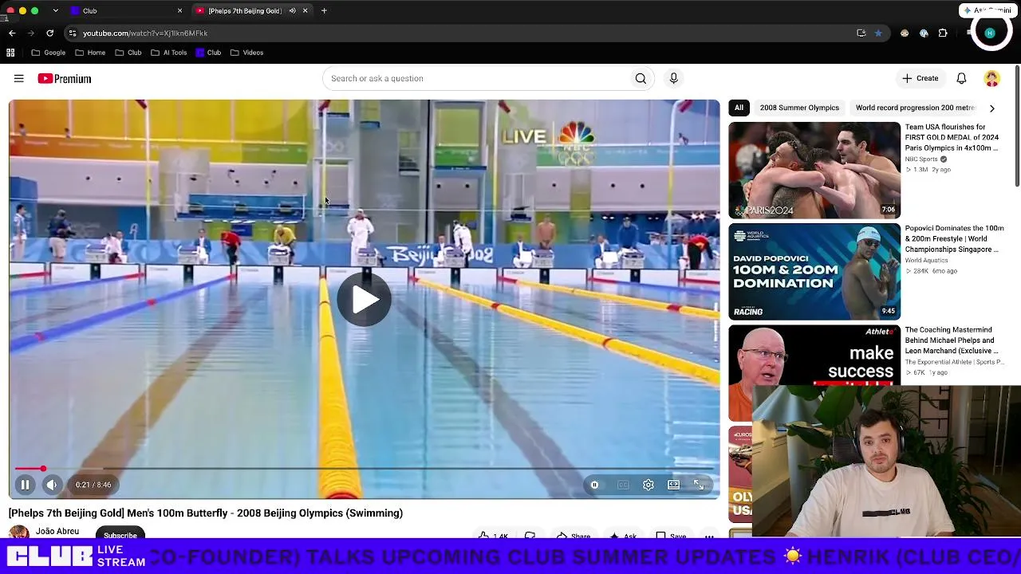The height and width of the screenshot is (574, 1021).
Task: Open Team USA first gold medal video title
Action: [x=952, y=137]
